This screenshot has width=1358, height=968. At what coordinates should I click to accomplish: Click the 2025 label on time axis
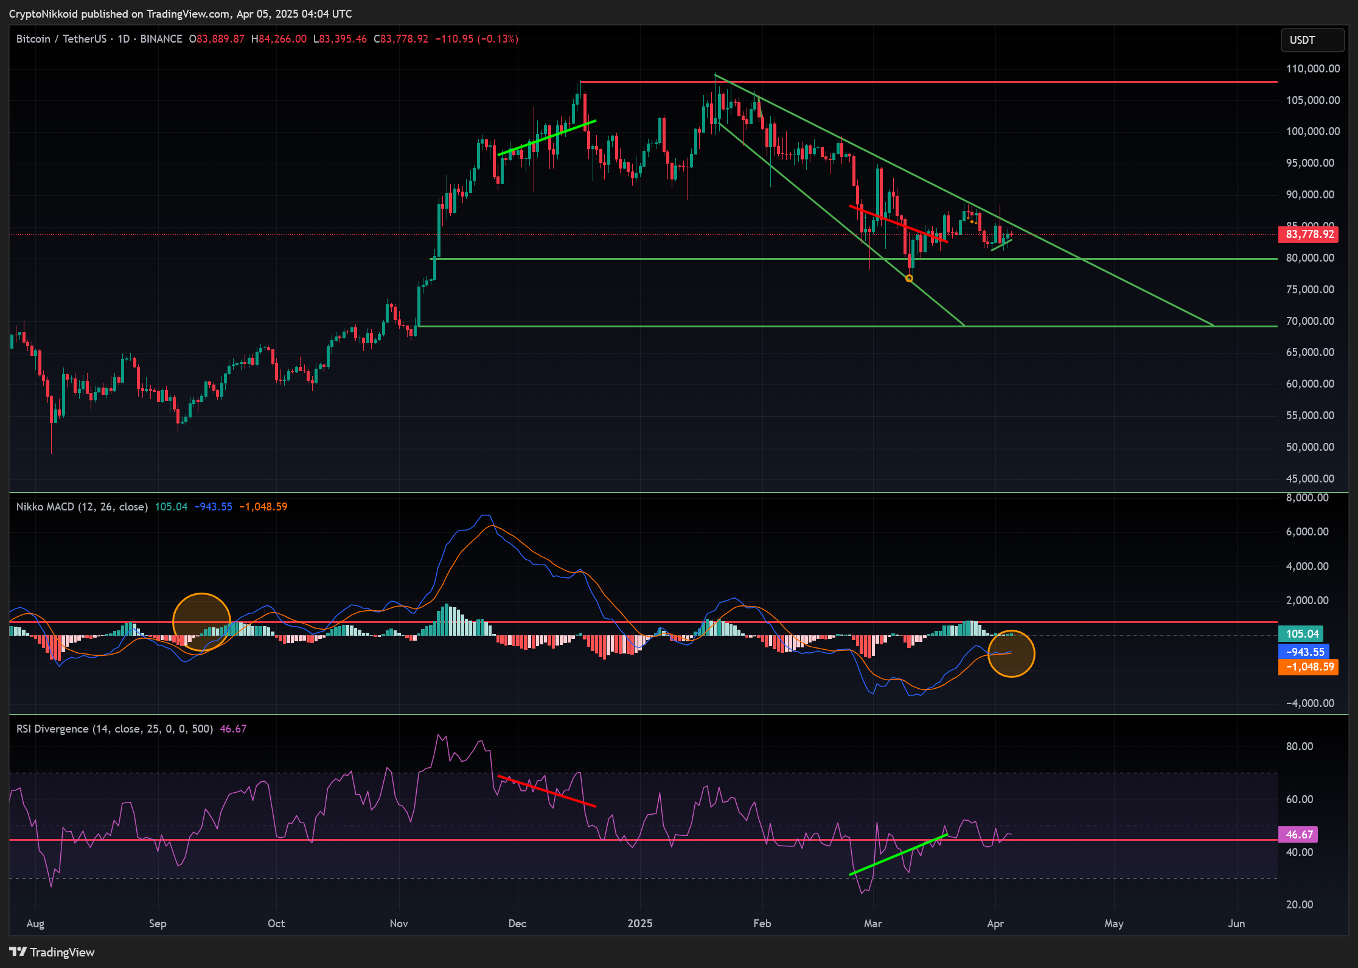[640, 924]
